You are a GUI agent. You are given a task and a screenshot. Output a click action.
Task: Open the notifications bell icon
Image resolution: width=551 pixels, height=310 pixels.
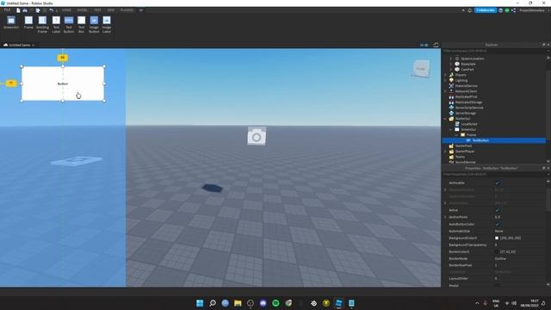pyautogui.click(x=470, y=10)
